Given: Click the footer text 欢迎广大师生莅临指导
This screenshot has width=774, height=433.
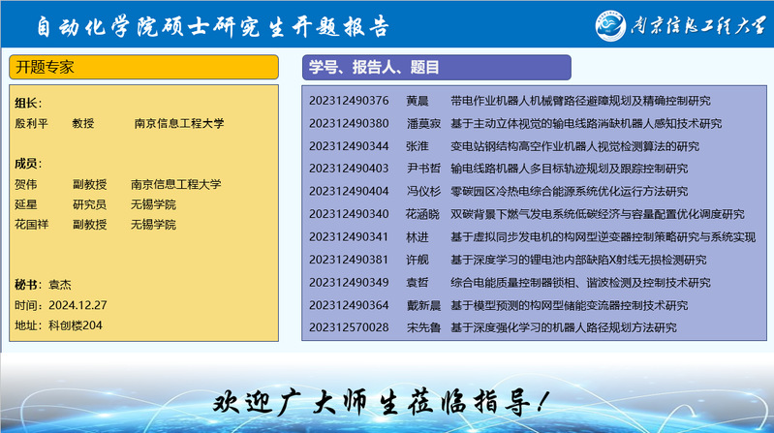Looking at the screenshot, I should (387, 399).
